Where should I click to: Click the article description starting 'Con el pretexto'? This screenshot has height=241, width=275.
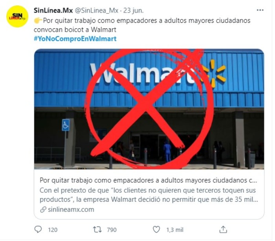pos(149,195)
